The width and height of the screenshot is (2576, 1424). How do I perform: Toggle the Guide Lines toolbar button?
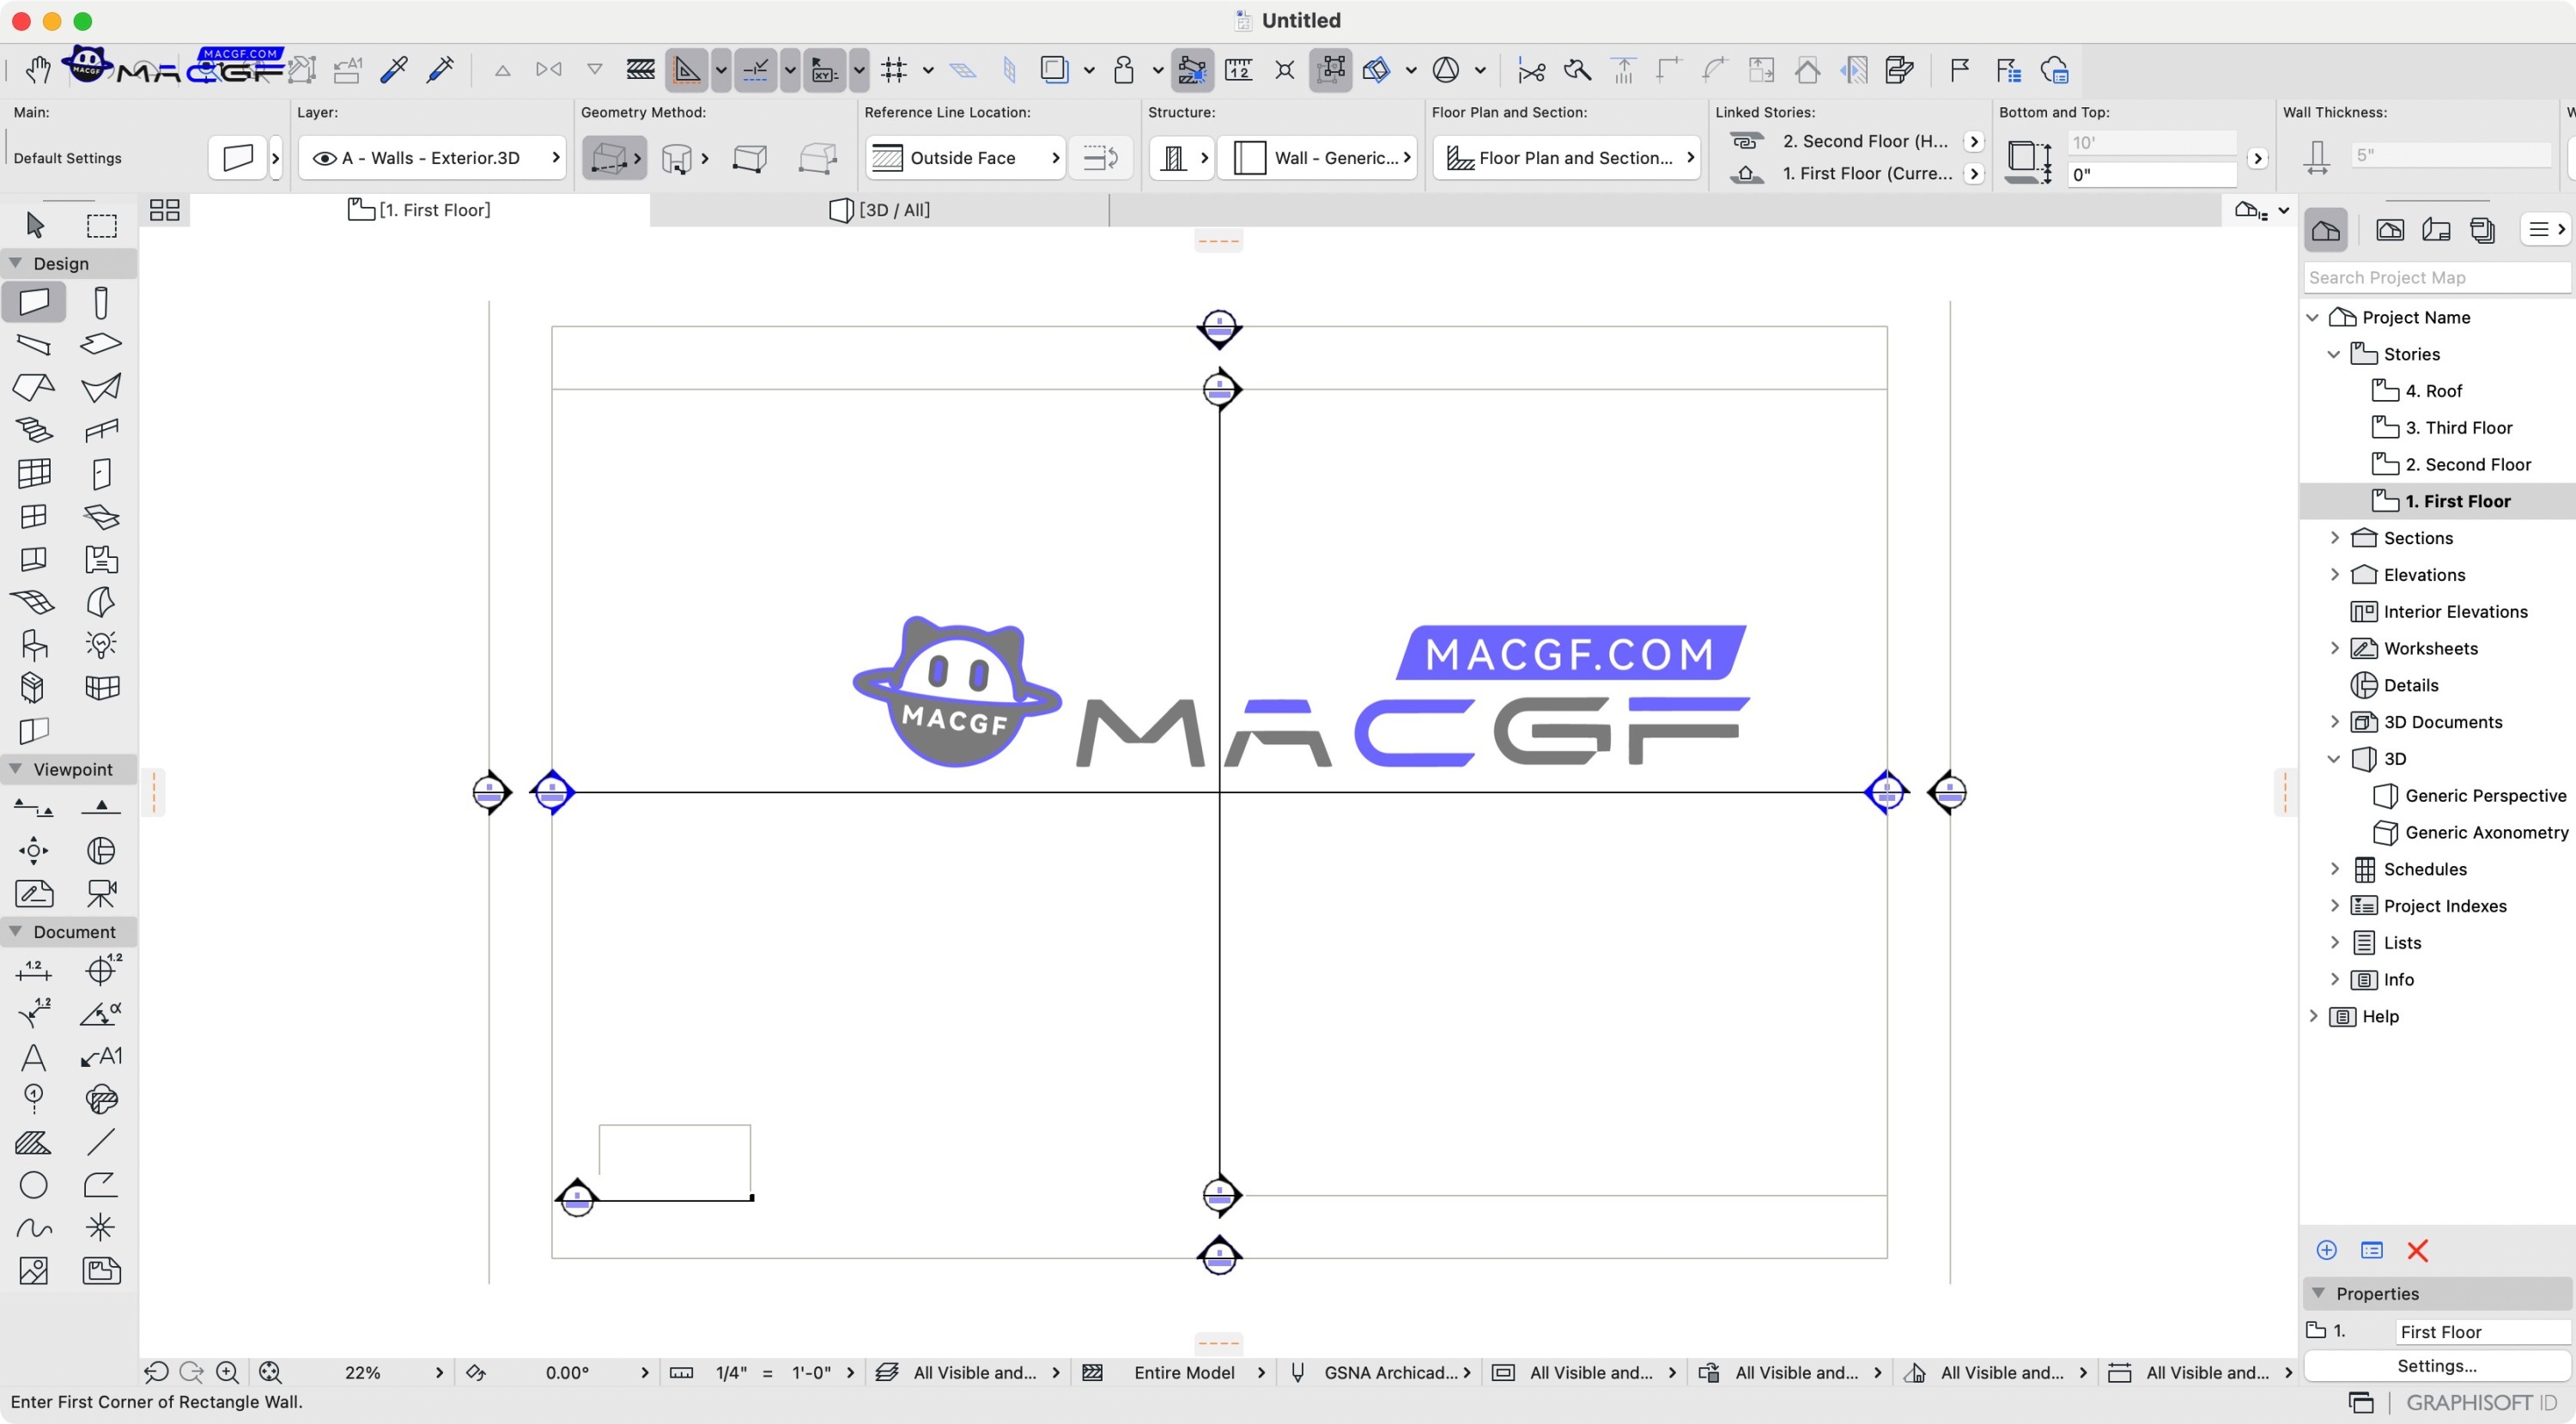coord(688,70)
